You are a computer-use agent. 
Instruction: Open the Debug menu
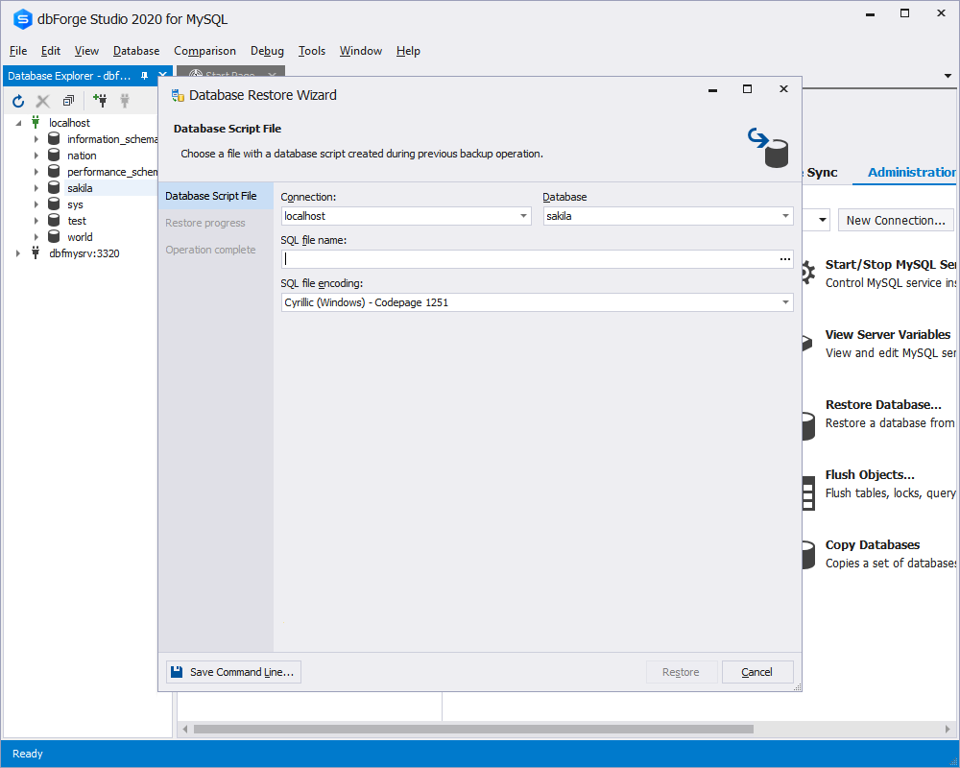click(267, 51)
